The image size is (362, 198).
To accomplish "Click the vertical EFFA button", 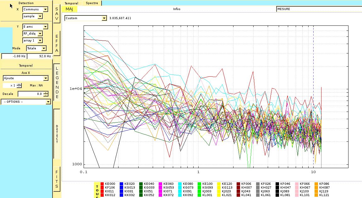I will click(57, 43).
